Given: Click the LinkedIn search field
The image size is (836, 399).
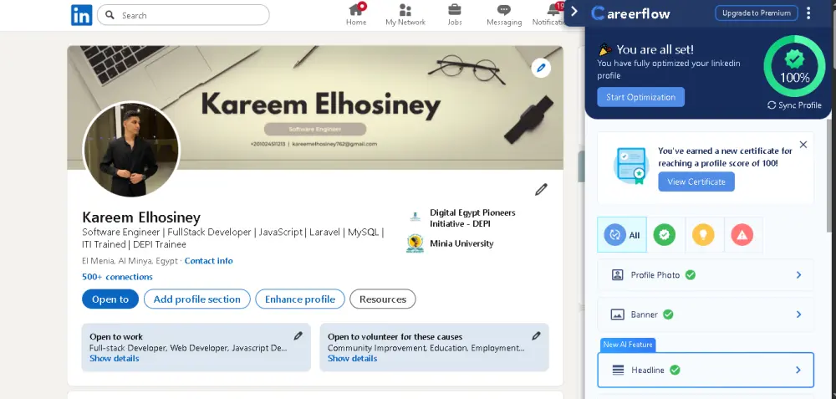Looking at the screenshot, I should click(x=183, y=15).
